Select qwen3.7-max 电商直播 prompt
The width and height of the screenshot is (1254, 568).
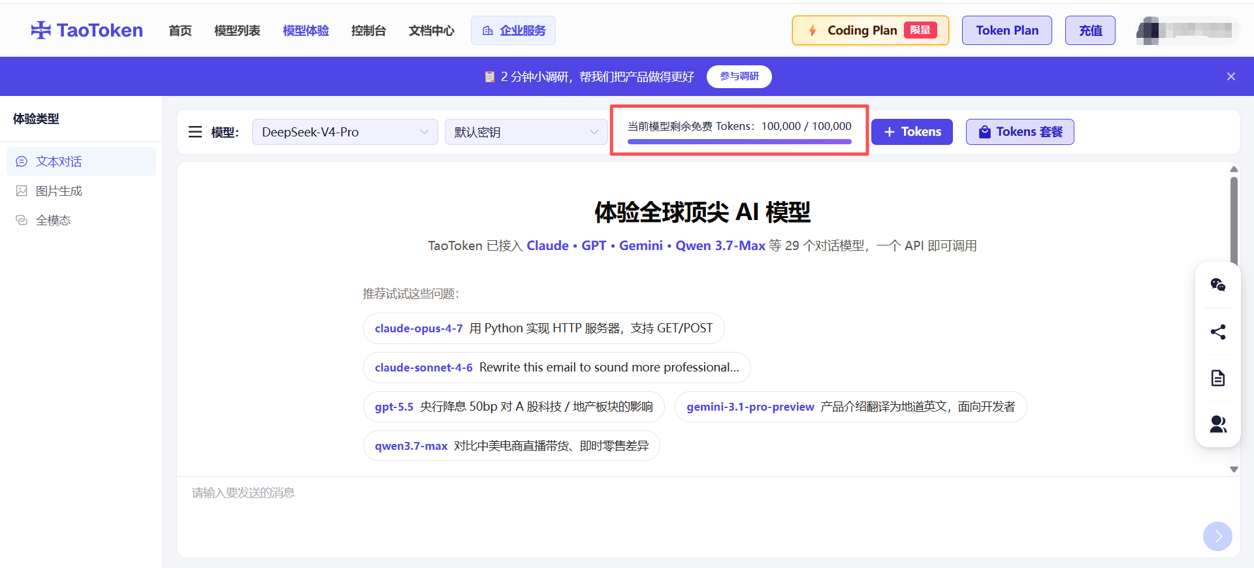click(511, 446)
